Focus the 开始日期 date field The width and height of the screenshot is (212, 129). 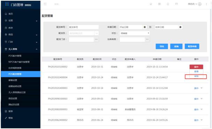(131, 27)
